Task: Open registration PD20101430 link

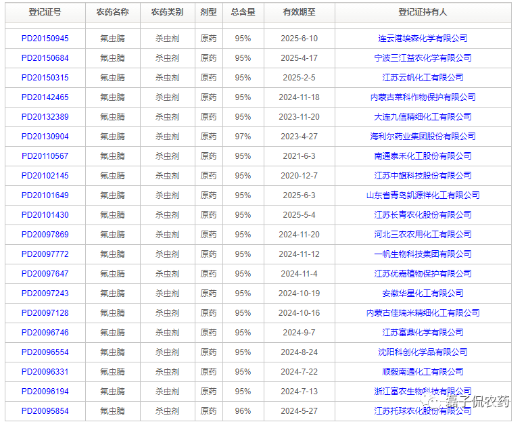Action: [x=45, y=215]
